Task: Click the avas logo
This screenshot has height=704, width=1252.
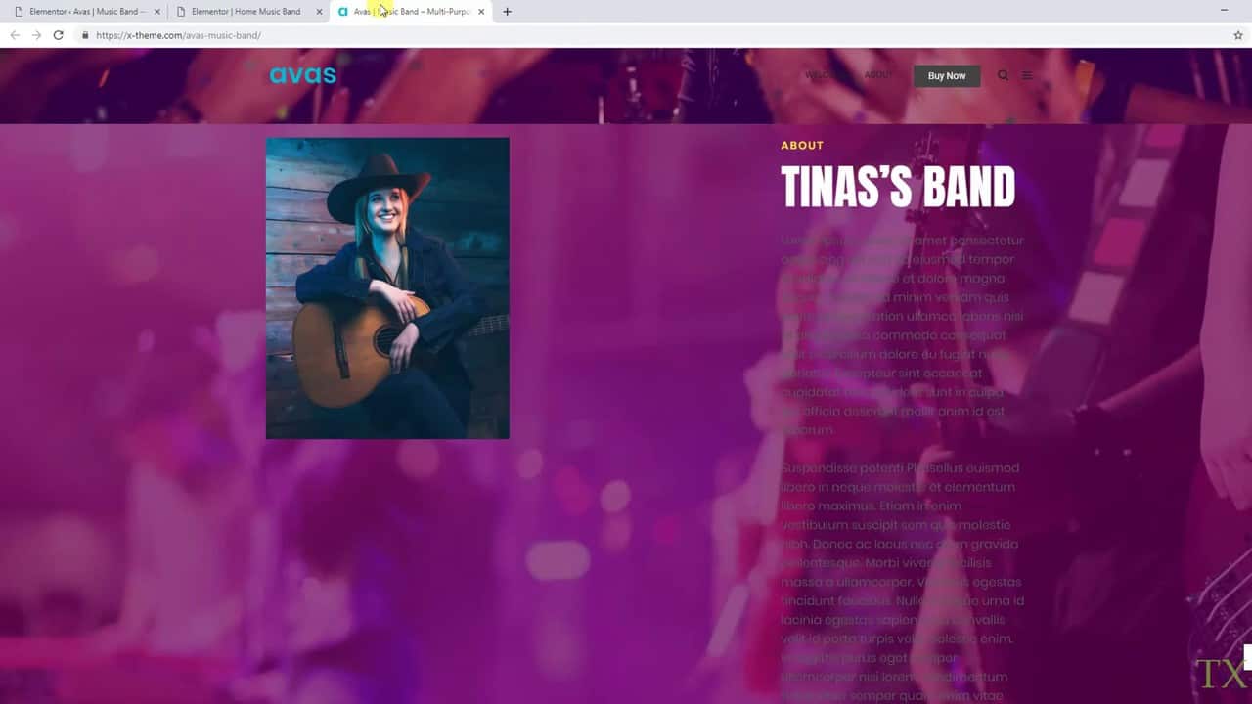Action: [302, 75]
